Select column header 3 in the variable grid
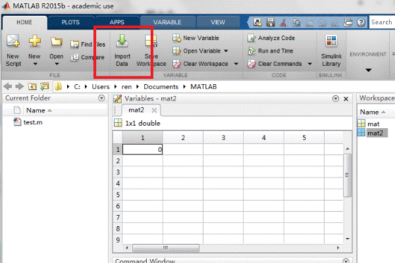The height and width of the screenshot is (263, 395). coord(223,137)
